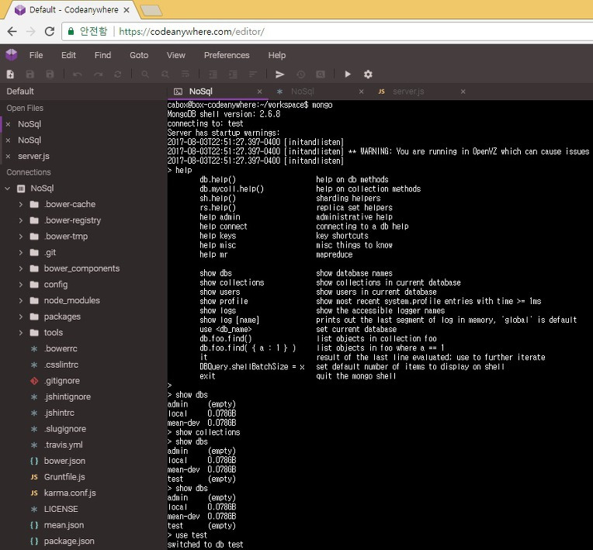Click the Undo toolbar icon
The width and height of the screenshot is (593, 550).
(x=78, y=74)
